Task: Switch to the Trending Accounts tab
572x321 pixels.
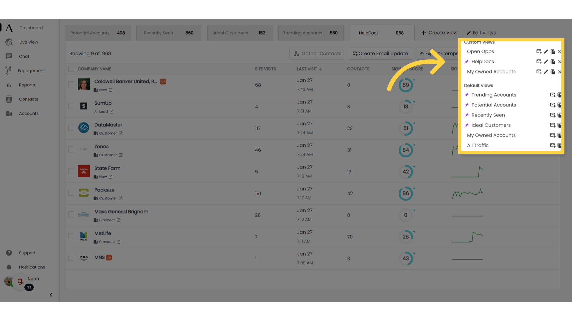Action: click(x=311, y=33)
